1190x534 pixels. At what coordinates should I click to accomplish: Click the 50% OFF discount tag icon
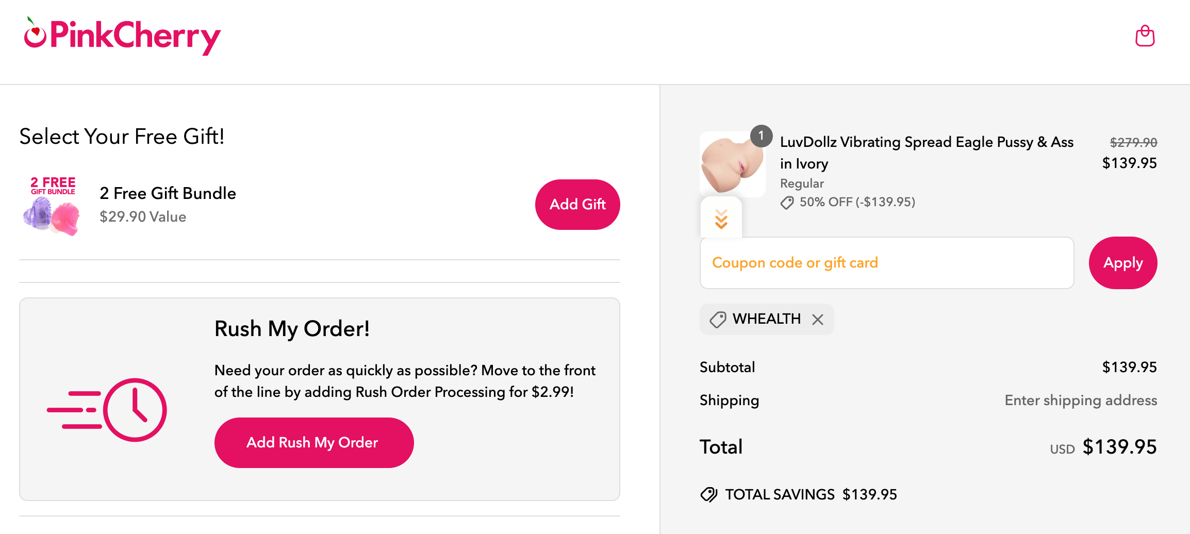pyautogui.click(x=787, y=203)
